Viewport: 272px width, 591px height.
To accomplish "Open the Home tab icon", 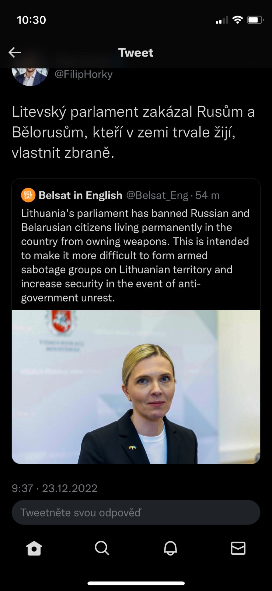I will pos(34,548).
